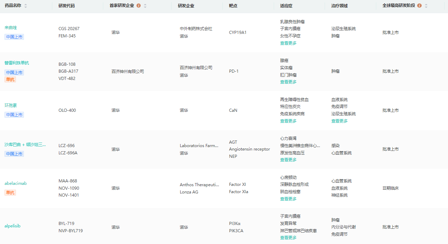Expand 查看更多 indications for alpelisib
The width and height of the screenshot is (448, 244).
click(x=288, y=238)
